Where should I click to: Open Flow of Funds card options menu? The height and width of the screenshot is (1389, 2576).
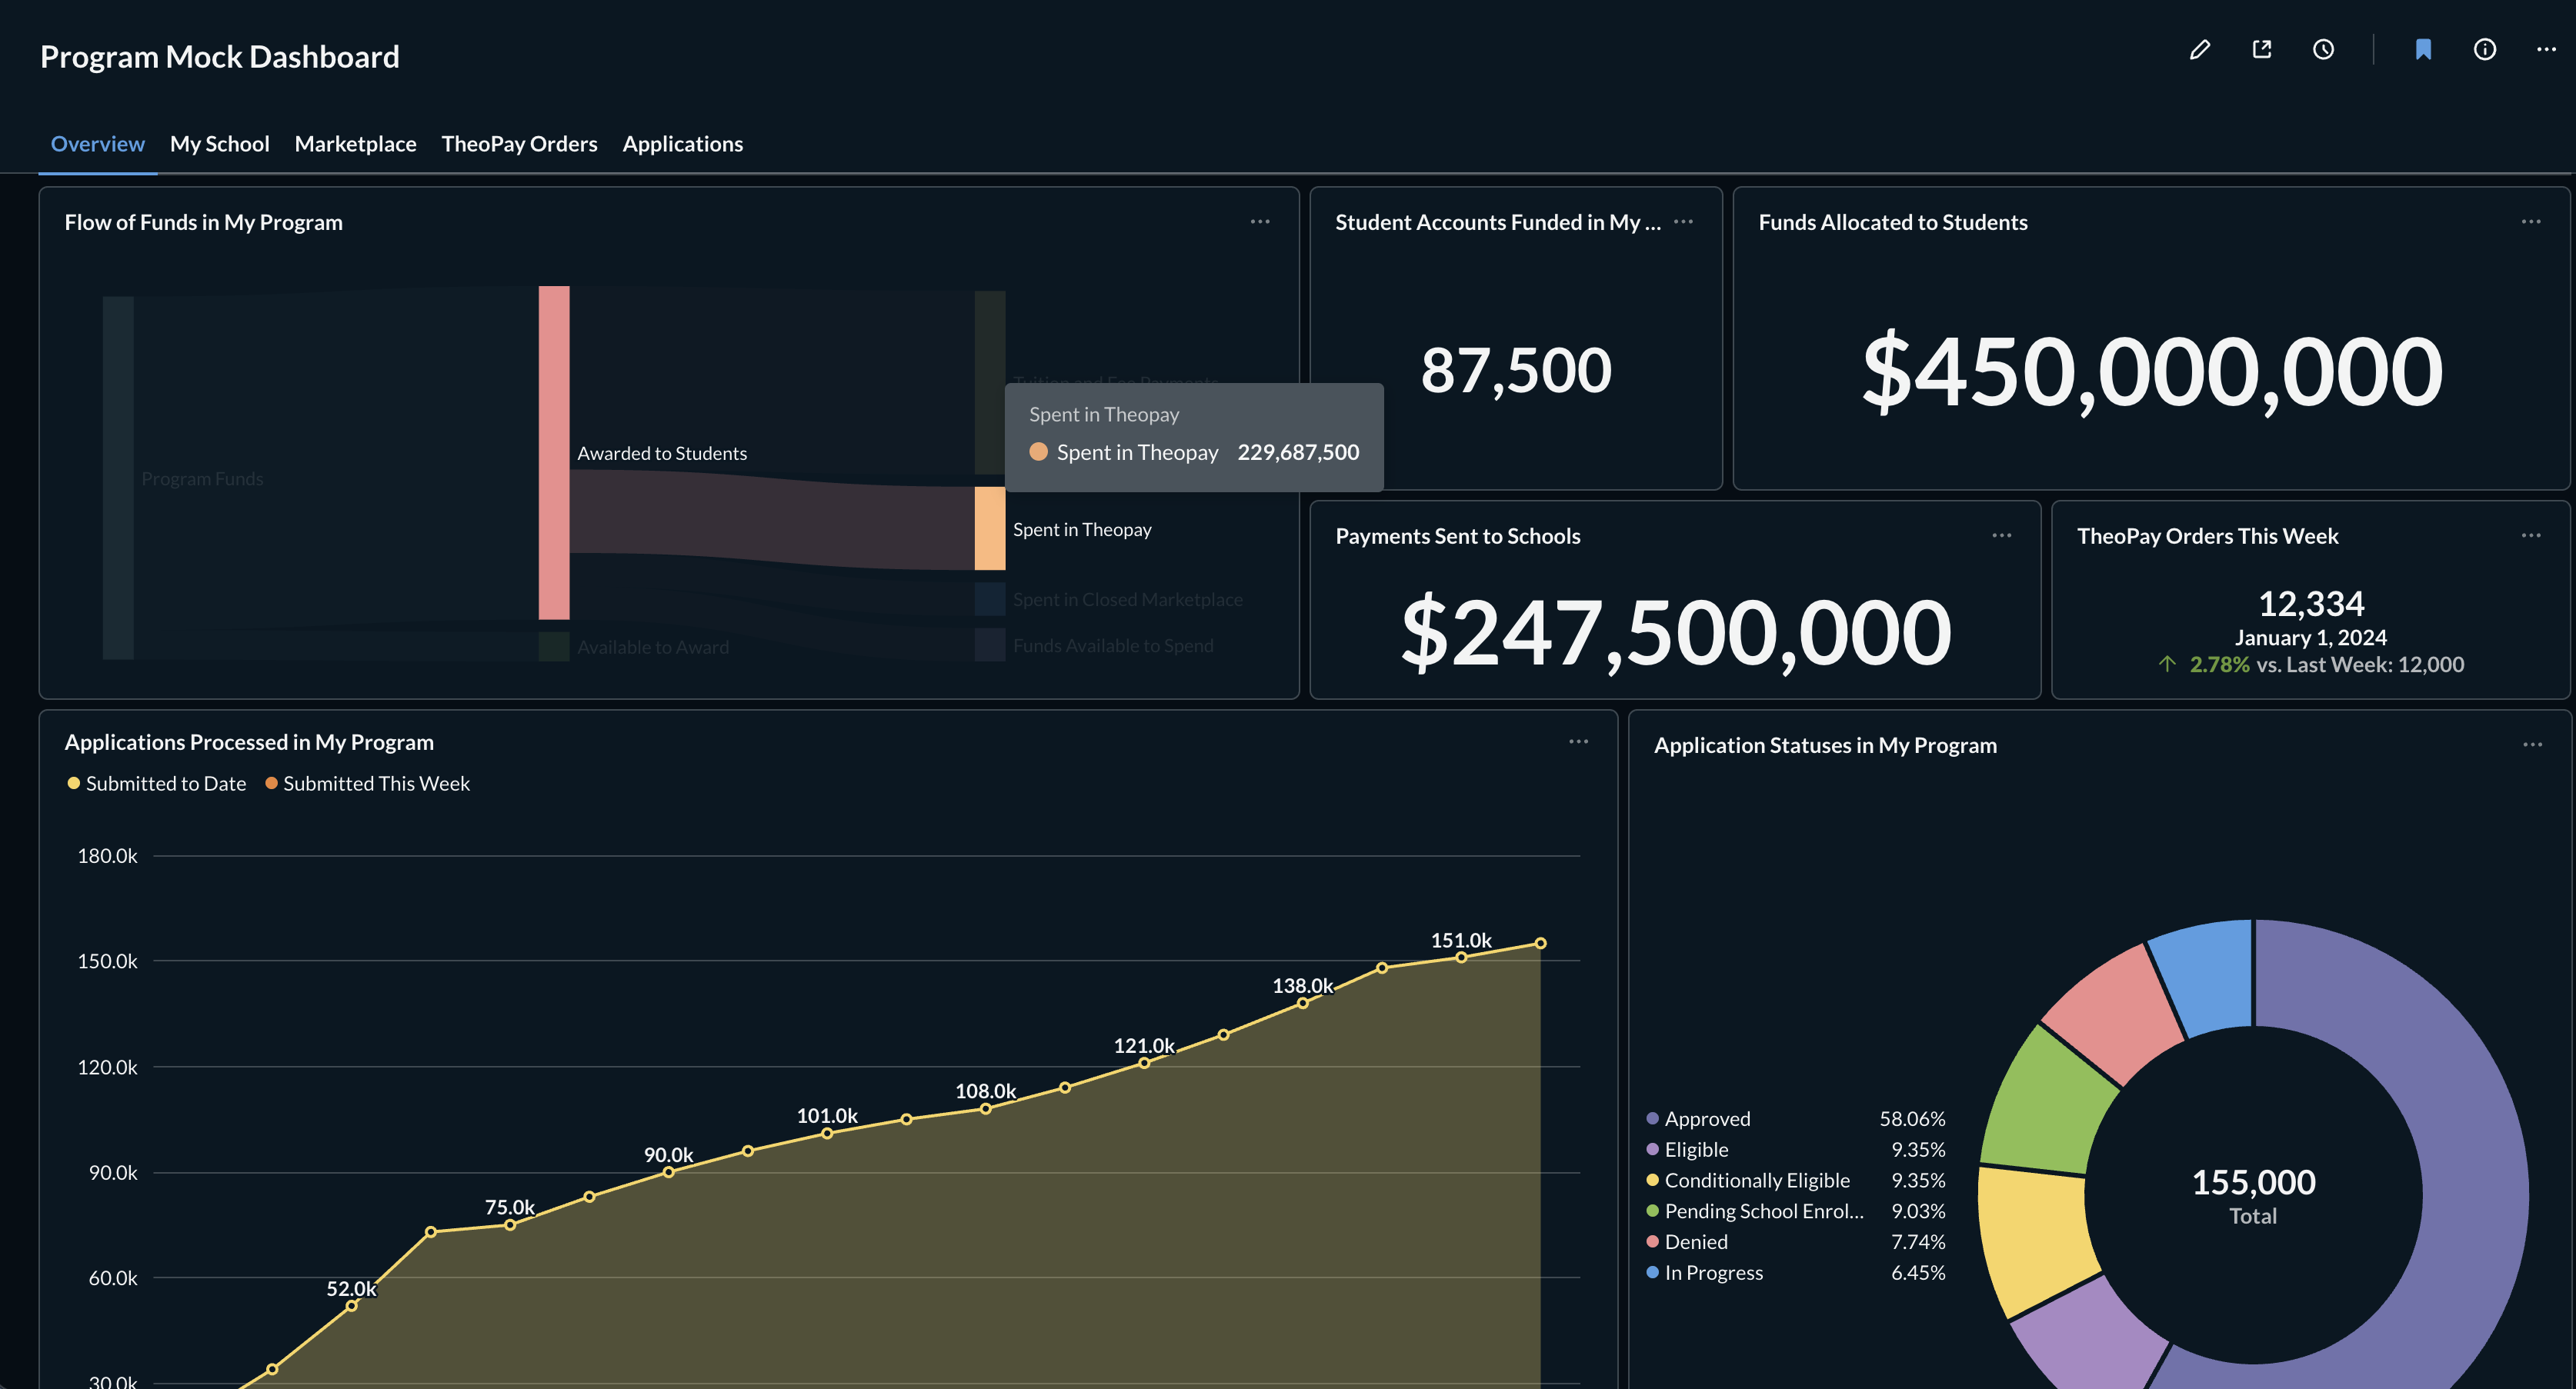click(1260, 222)
